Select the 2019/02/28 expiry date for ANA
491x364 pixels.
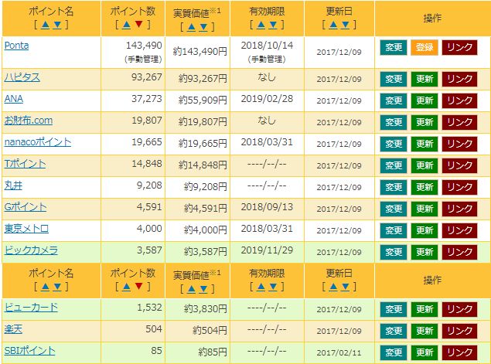(267, 99)
